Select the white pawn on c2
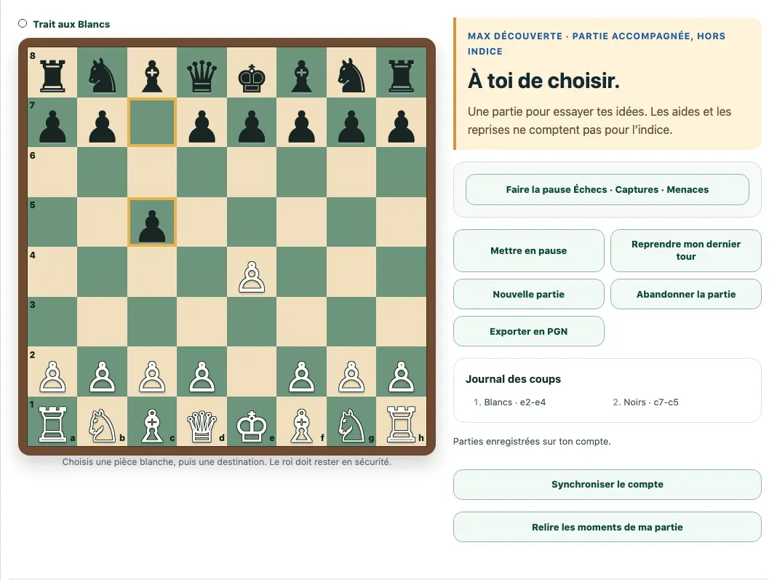The height and width of the screenshot is (580, 769). pyautogui.click(x=152, y=371)
